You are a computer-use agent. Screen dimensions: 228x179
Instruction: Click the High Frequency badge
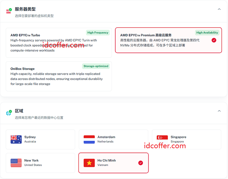(x=98, y=33)
